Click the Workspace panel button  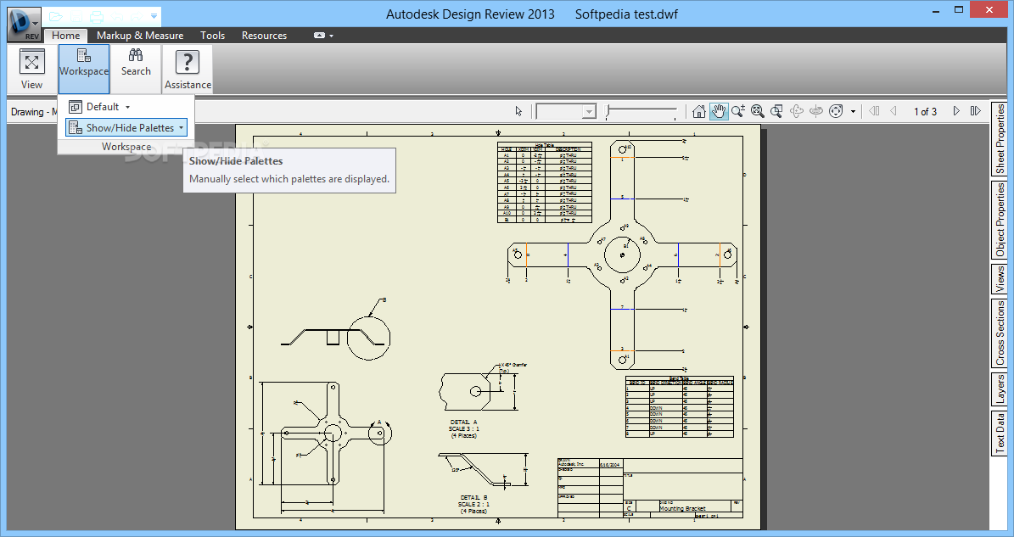84,70
